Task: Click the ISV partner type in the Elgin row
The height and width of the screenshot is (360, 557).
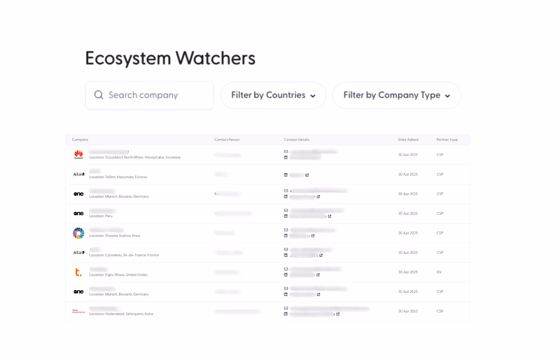Action: (439, 272)
